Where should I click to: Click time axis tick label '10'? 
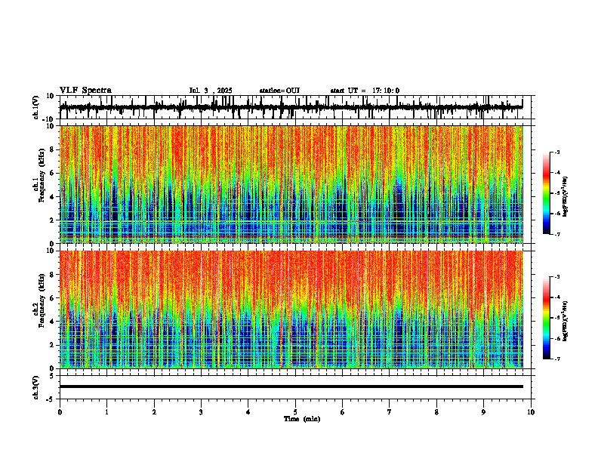pyautogui.click(x=531, y=412)
